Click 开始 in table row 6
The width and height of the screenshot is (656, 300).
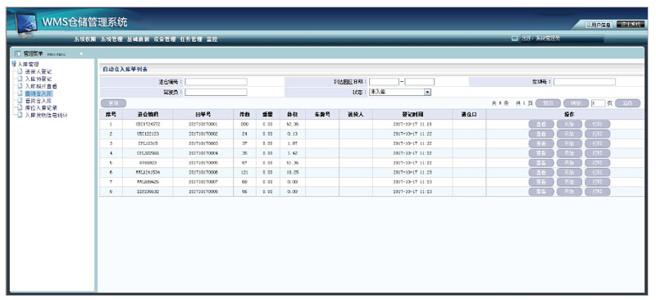click(x=569, y=172)
